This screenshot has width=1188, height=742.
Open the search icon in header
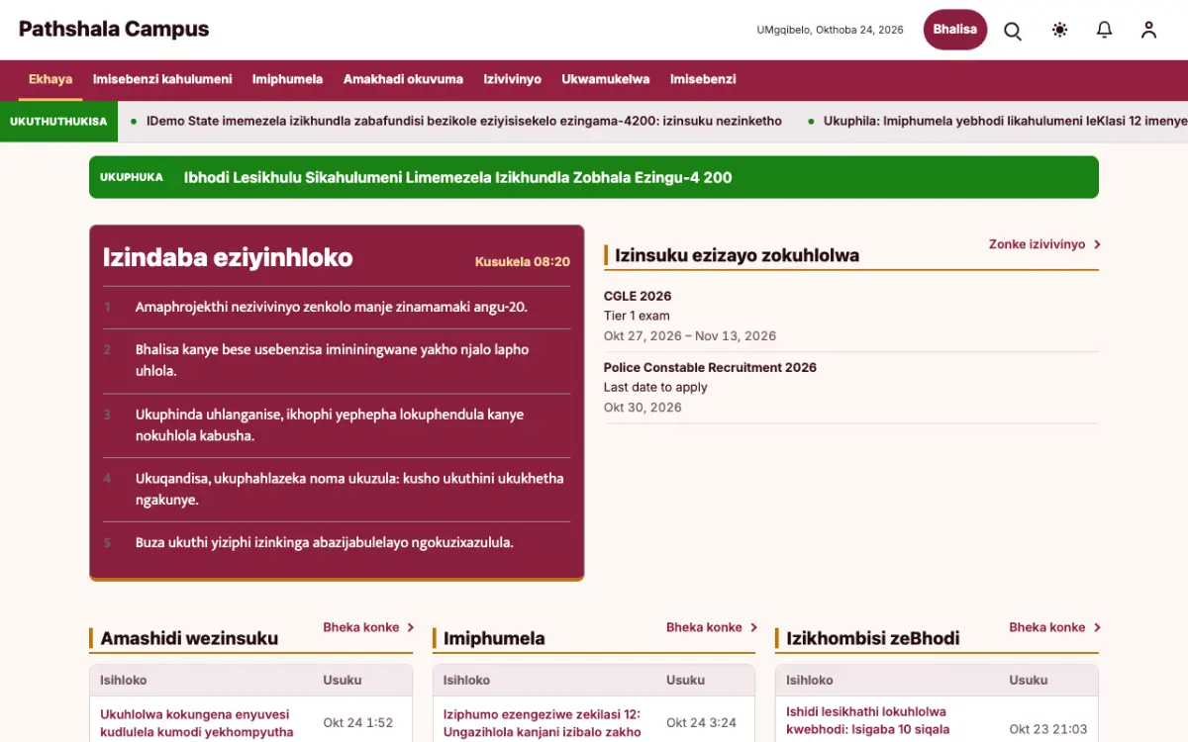1013,30
